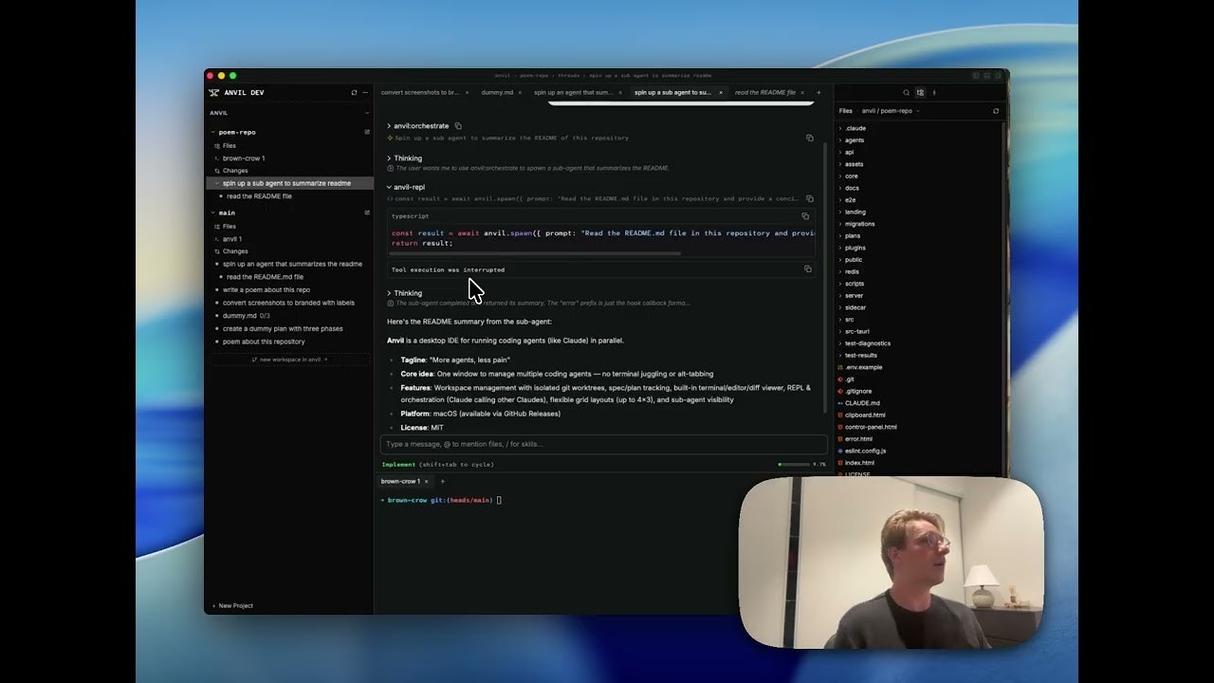Screen dimensions: 1214x683
Task: Switch to the read the README file tab
Action: tap(764, 93)
